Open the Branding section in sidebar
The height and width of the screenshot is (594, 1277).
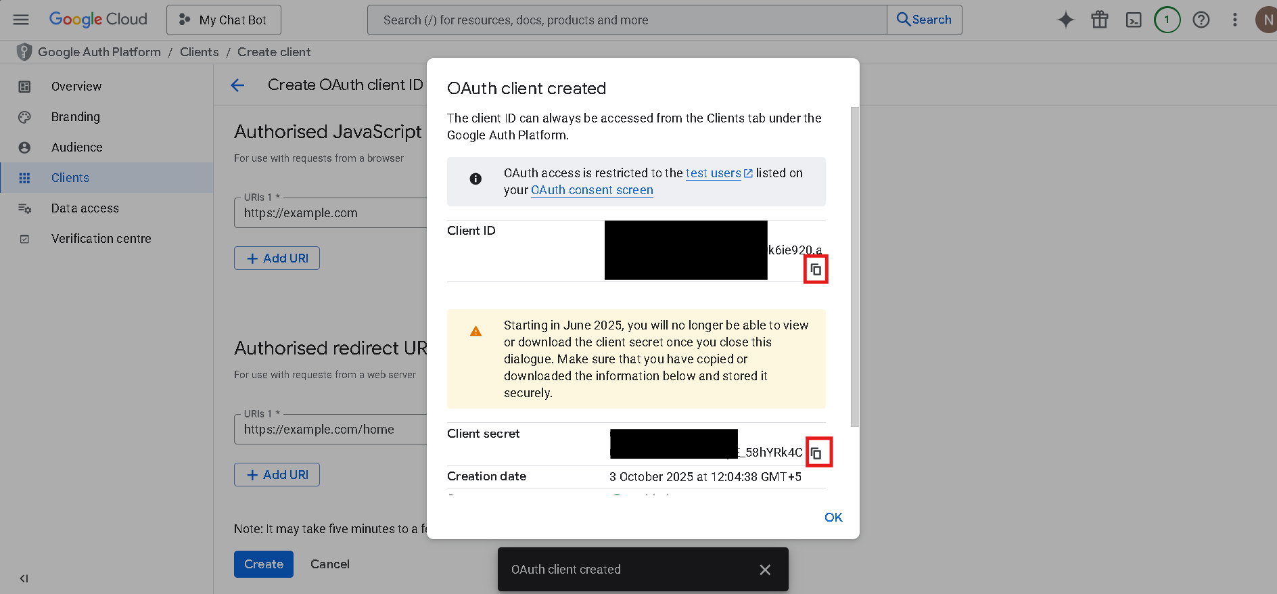tap(75, 117)
